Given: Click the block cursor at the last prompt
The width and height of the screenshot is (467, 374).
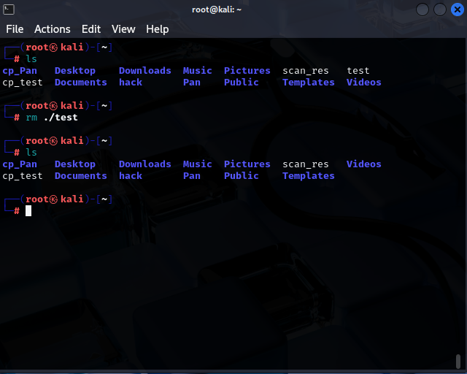Looking at the screenshot, I should pyautogui.click(x=28, y=210).
